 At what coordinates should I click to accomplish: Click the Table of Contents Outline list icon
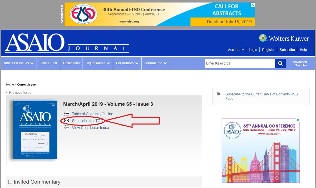point(66,114)
